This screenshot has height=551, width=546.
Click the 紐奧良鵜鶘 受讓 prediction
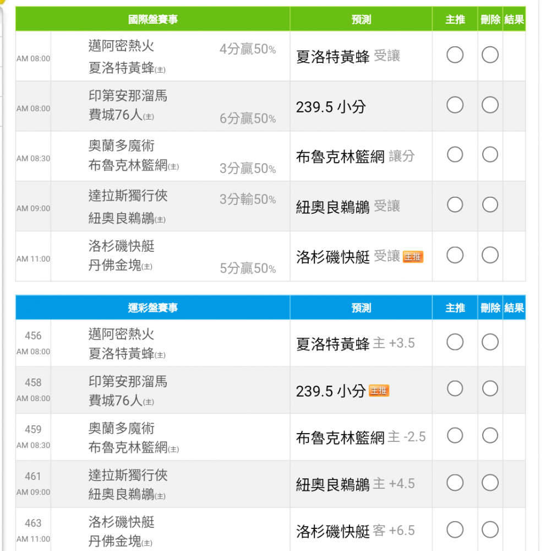pyautogui.click(x=348, y=207)
